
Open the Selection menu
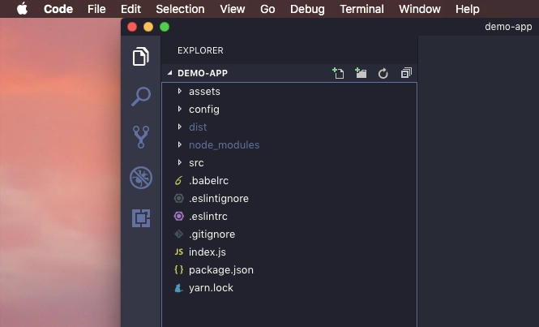click(x=180, y=9)
